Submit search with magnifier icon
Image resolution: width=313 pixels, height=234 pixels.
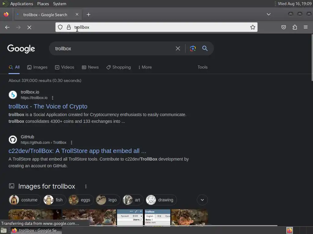(x=205, y=48)
